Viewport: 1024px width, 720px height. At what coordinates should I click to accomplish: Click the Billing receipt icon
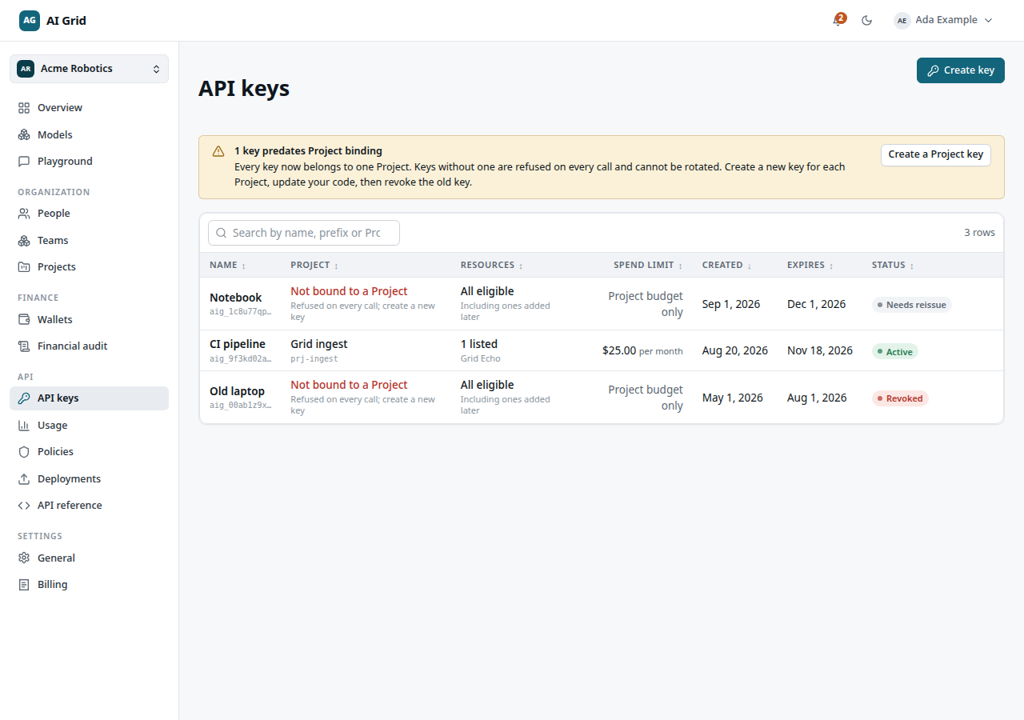click(24, 585)
